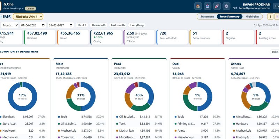This screenshot has width=279, height=139.
Task: Open settings gear icon
Action: click(226, 6)
